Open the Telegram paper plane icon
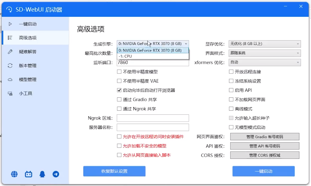This screenshot has height=186, width=311. coord(56,174)
